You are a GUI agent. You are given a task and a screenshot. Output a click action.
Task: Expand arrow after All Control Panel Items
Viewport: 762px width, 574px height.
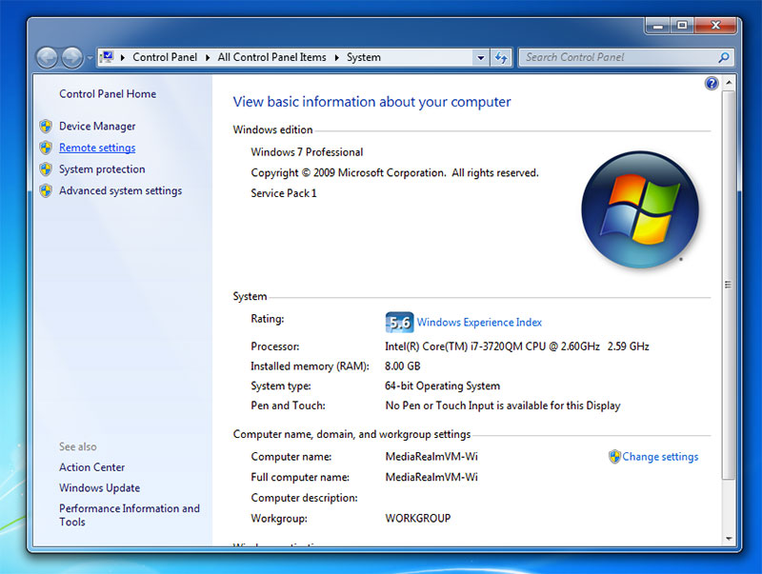pyautogui.click(x=337, y=58)
